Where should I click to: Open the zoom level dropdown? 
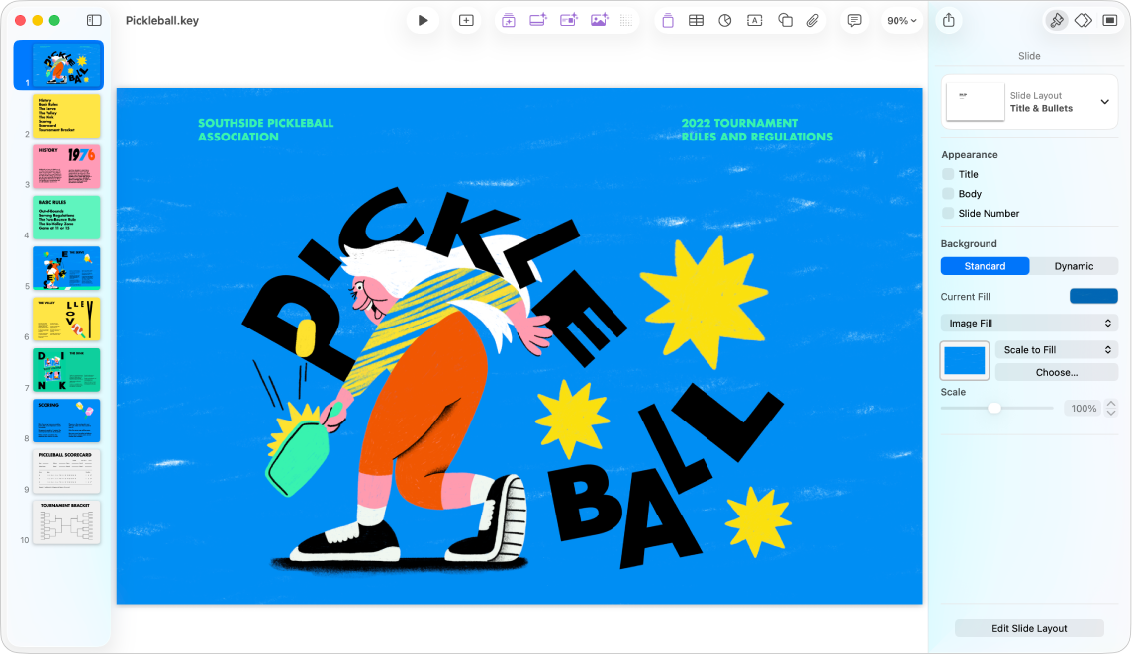click(x=901, y=20)
